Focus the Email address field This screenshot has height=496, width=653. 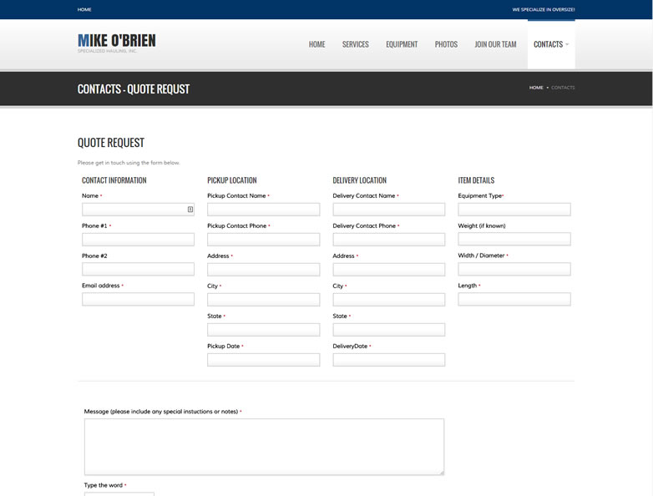click(x=138, y=299)
